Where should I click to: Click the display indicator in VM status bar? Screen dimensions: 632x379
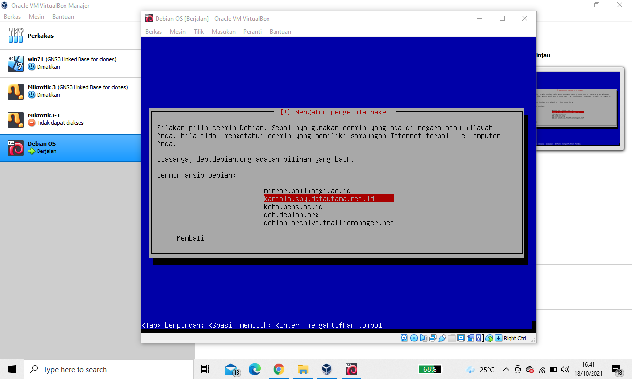(x=461, y=338)
